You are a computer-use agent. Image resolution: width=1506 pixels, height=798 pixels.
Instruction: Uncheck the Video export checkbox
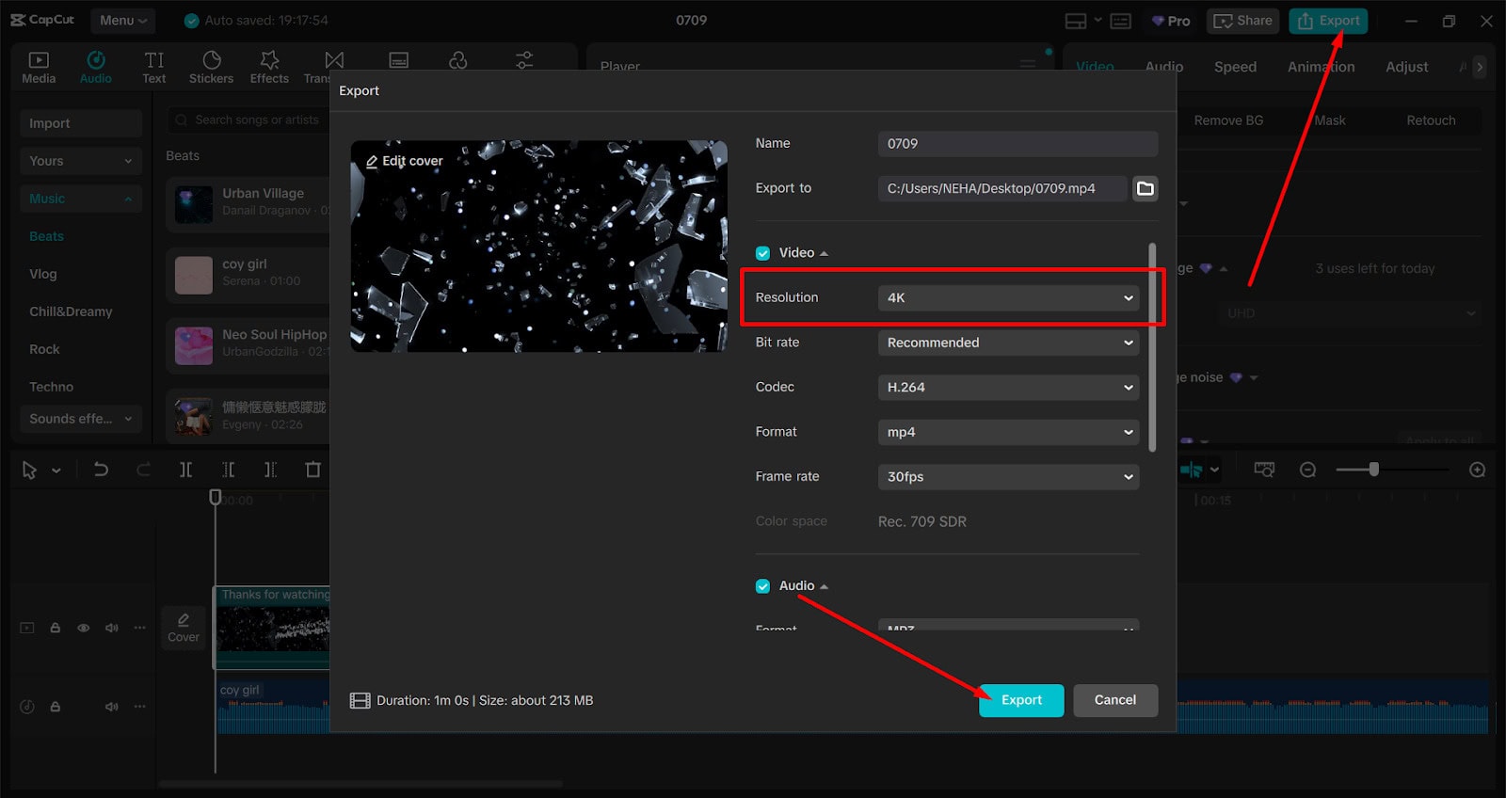(x=763, y=253)
